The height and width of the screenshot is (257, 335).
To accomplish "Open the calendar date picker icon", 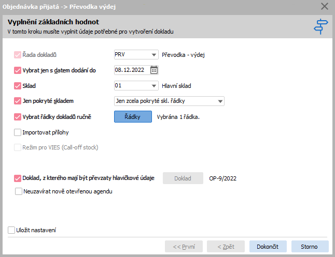I will (154, 70).
